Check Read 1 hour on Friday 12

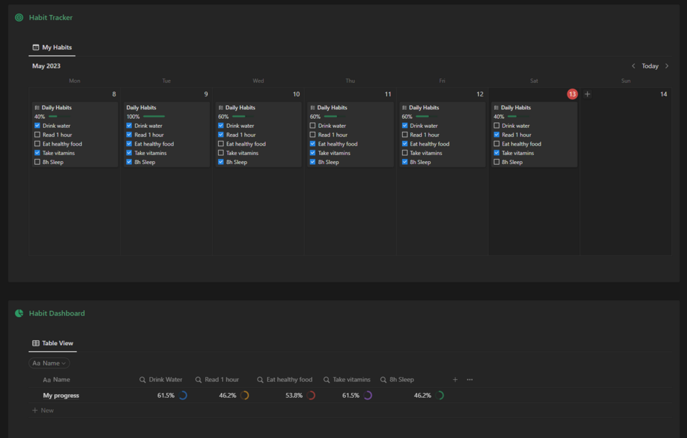coord(405,135)
